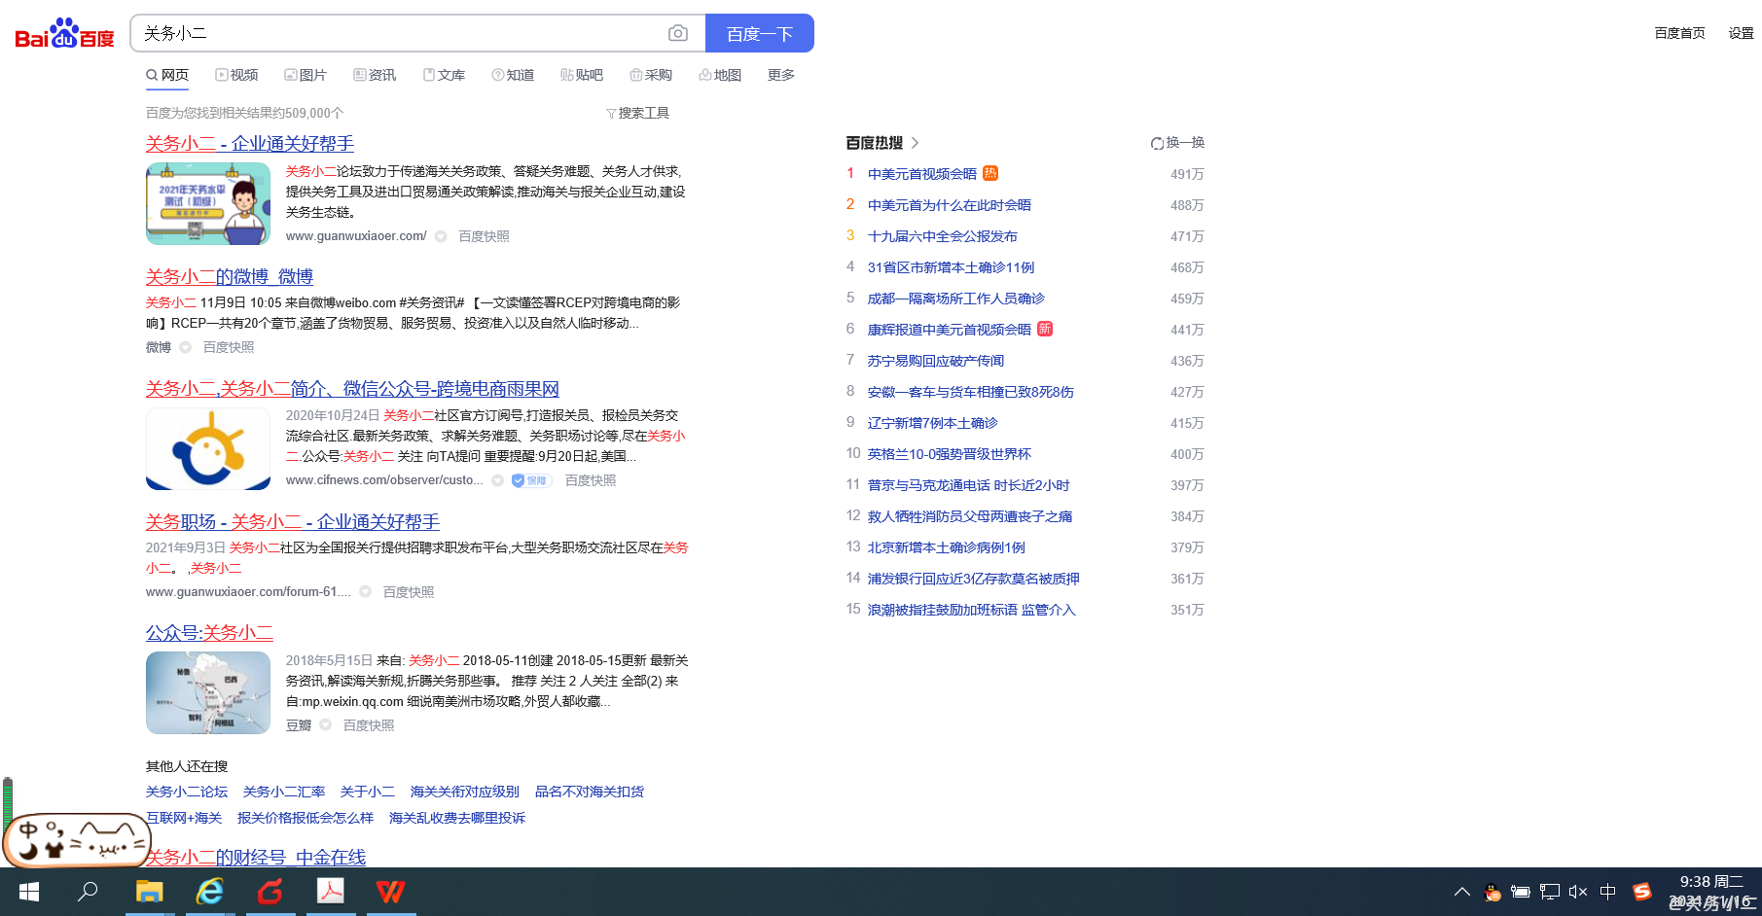Open the 采购 tab
The height and width of the screenshot is (916, 1762).
point(651,75)
